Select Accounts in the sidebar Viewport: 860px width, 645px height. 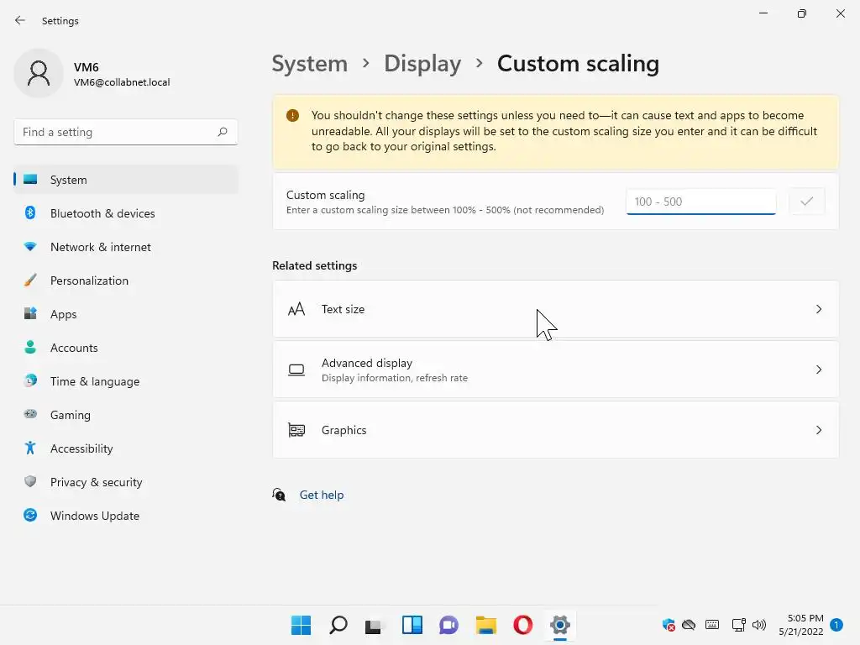pos(74,348)
